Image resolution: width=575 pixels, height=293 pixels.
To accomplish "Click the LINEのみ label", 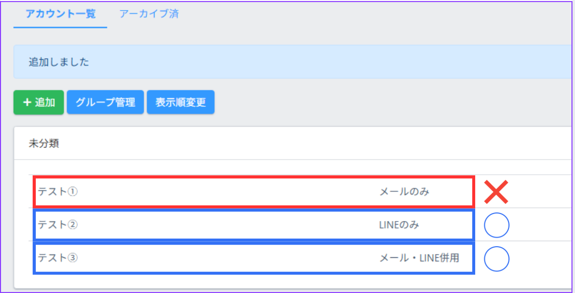I will tap(399, 225).
